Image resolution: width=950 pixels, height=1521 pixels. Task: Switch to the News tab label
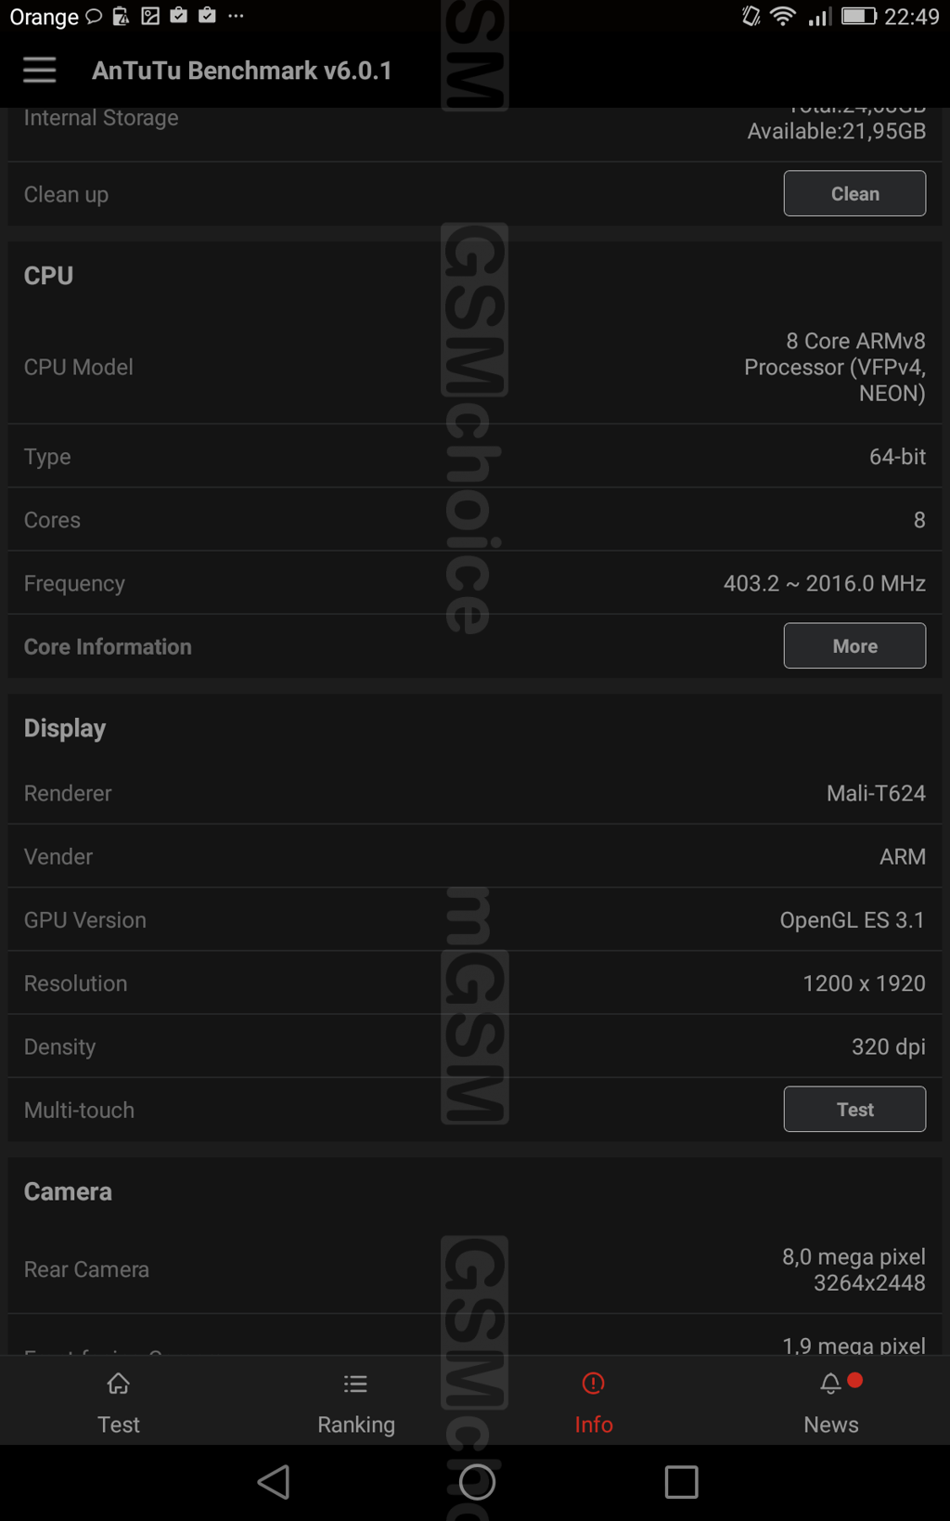coord(830,1424)
